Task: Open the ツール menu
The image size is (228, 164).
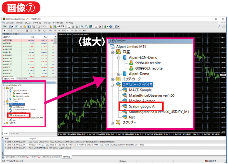Action: click(x=47, y=23)
